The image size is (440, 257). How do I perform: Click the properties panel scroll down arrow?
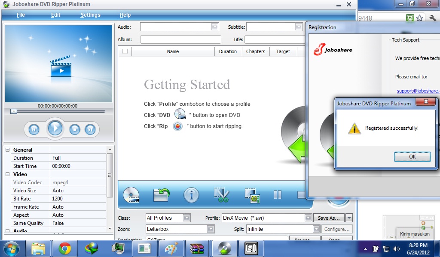pos(110,228)
